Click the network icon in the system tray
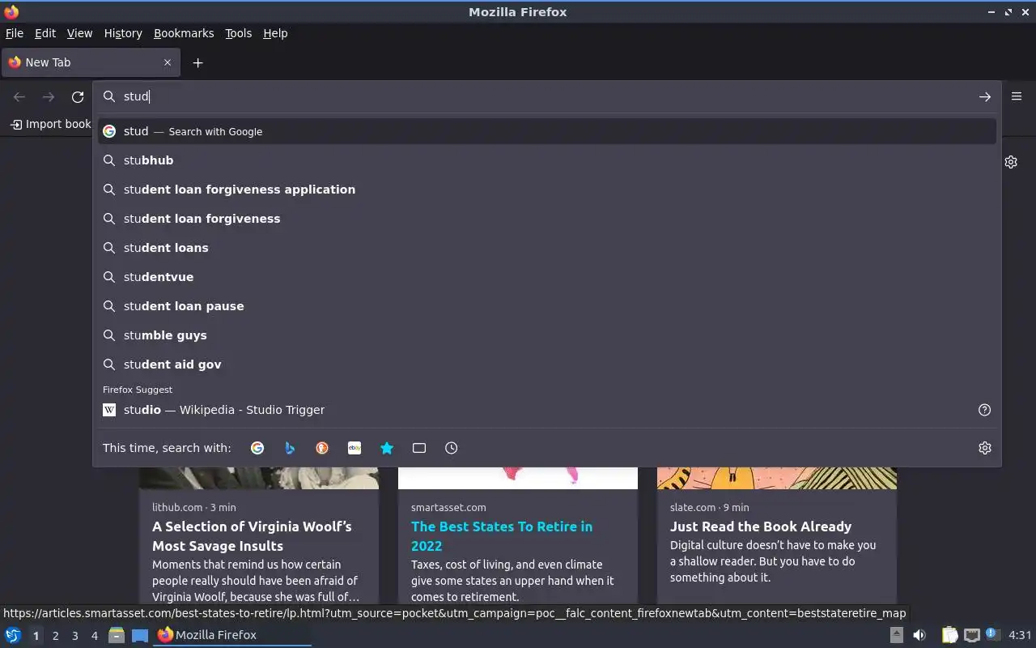Image resolution: width=1036 pixels, height=648 pixels. [x=972, y=635]
